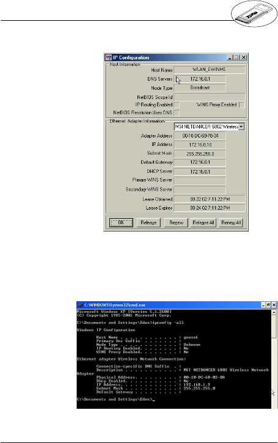Toggle the WINS Proxy Enabled checkbox
The image size is (278, 443).
[242, 105]
